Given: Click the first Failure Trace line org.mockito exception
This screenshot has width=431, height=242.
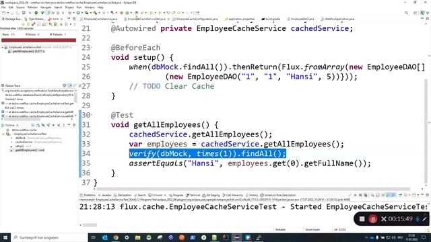Looking at the screenshot, I should click(x=39, y=91).
